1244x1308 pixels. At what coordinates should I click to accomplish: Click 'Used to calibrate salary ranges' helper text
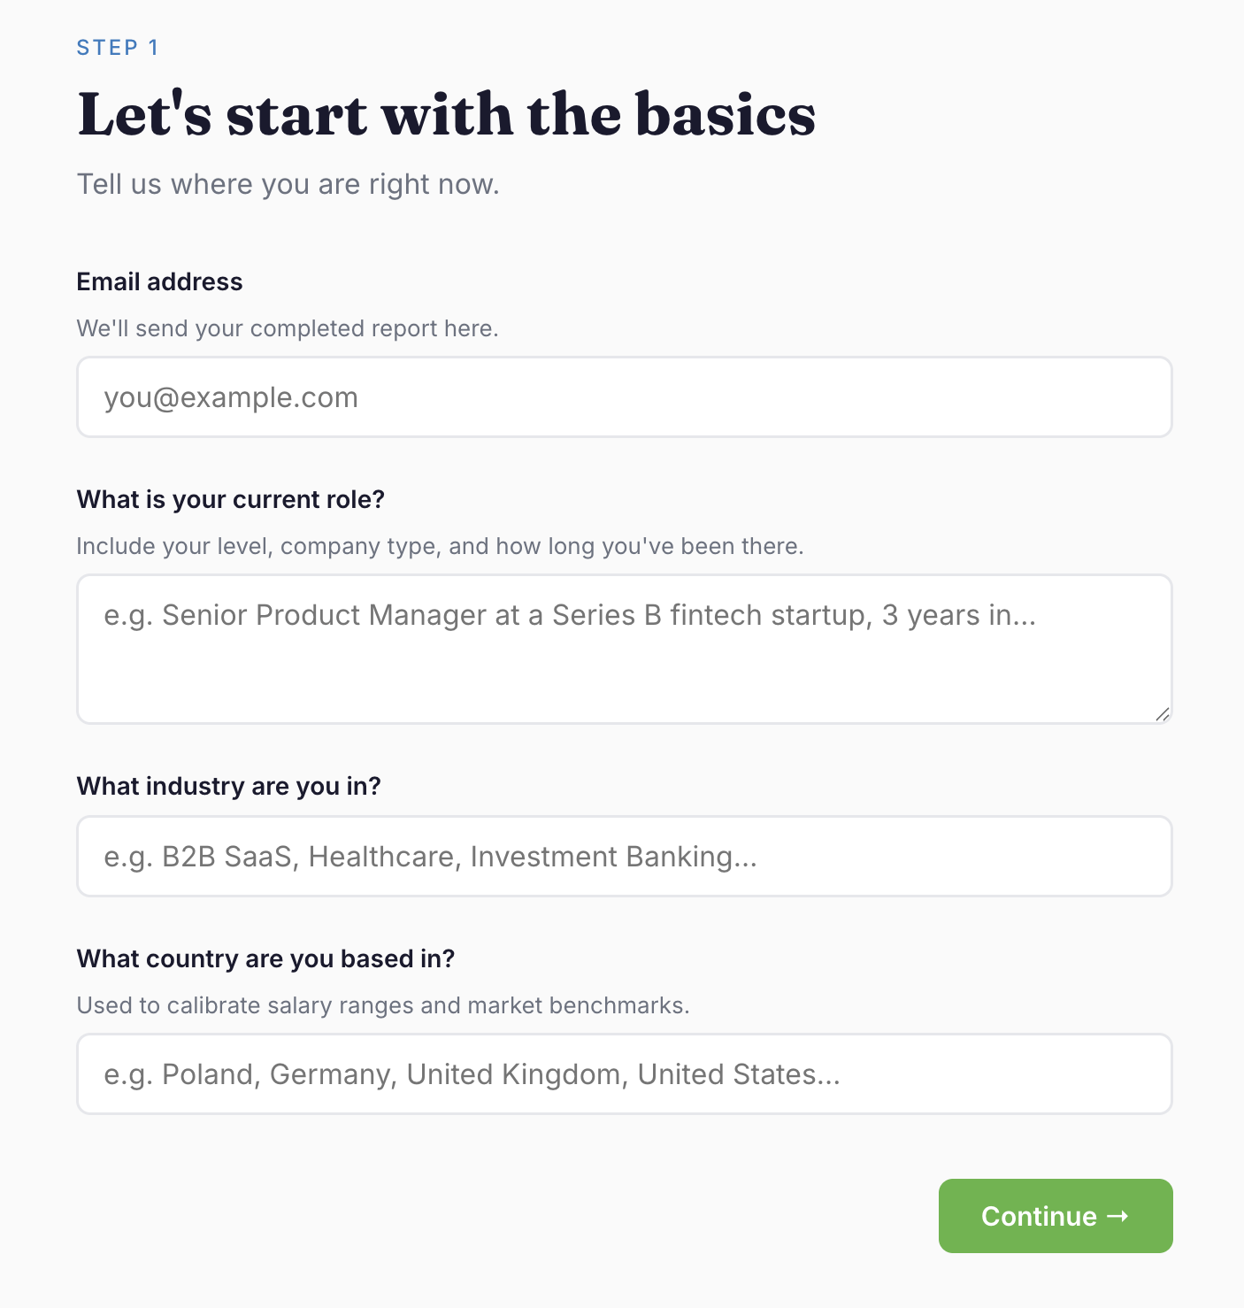382,1005
